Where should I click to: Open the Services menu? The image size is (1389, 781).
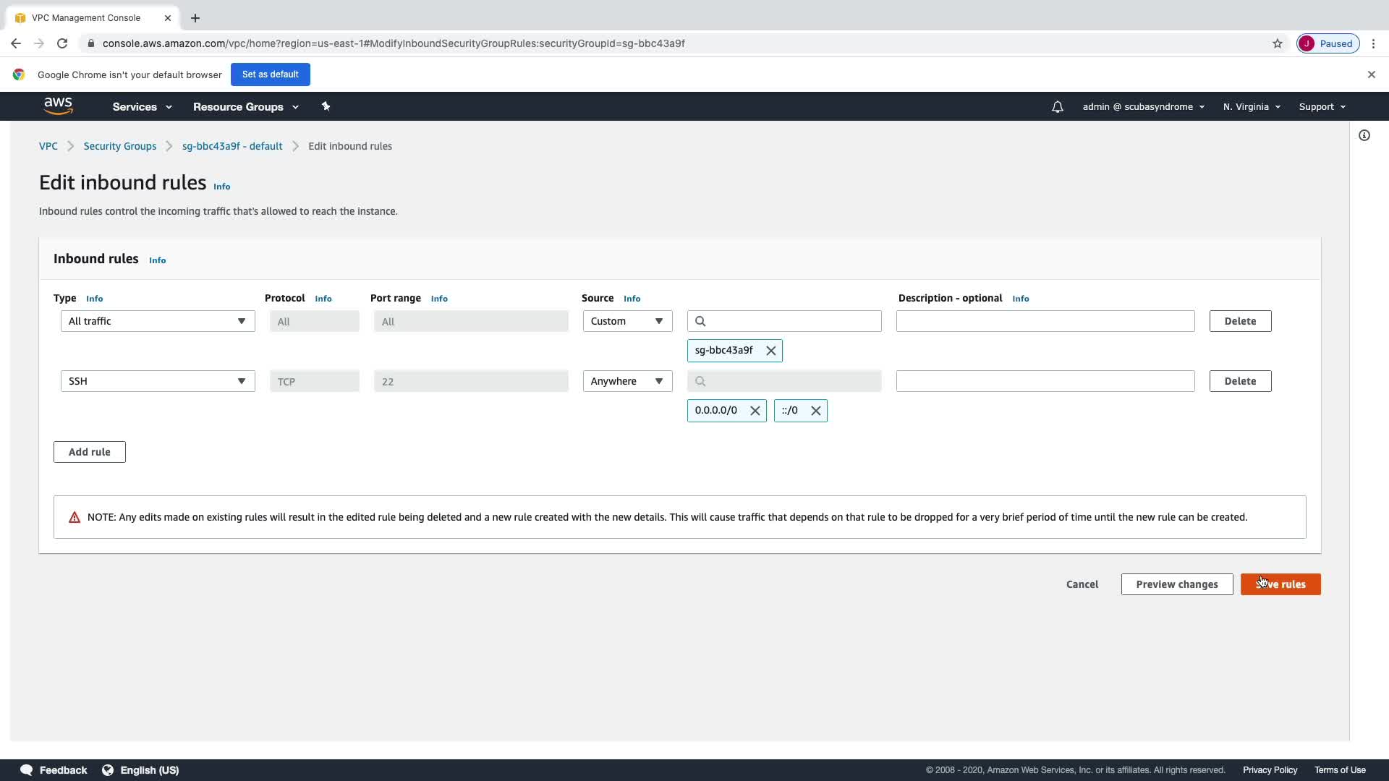pos(142,106)
